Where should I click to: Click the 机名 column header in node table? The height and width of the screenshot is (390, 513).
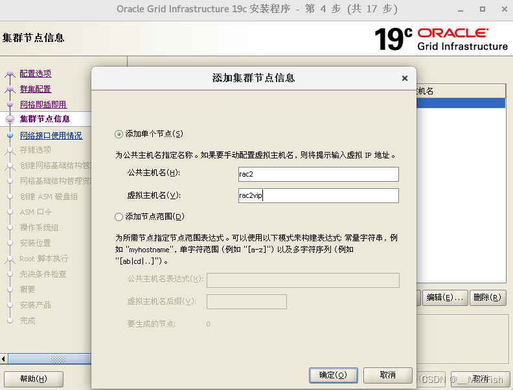tap(461, 91)
